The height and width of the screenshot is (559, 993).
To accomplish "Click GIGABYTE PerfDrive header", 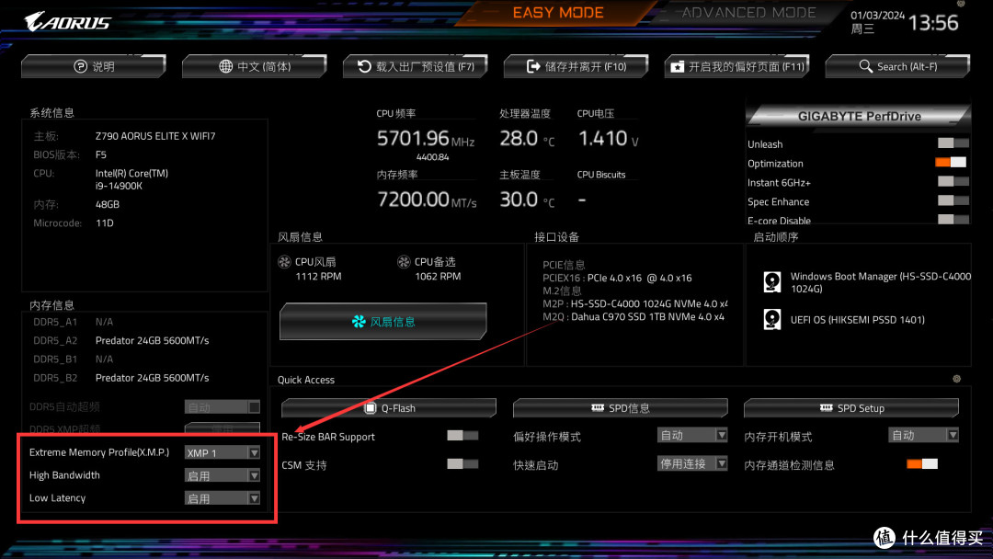I will [860, 117].
